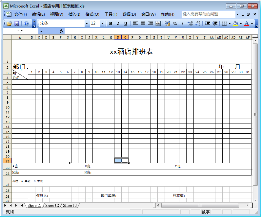The width and height of the screenshot is (261, 217).
Task: Open a file with the Open folder icon
Action: [9, 24]
